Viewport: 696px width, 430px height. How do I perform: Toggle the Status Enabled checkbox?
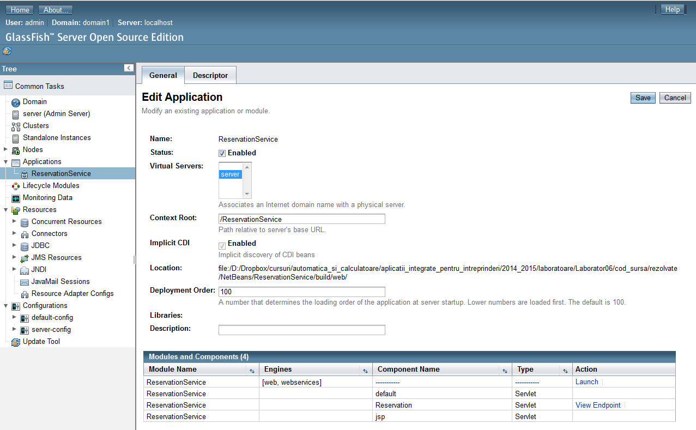(222, 153)
